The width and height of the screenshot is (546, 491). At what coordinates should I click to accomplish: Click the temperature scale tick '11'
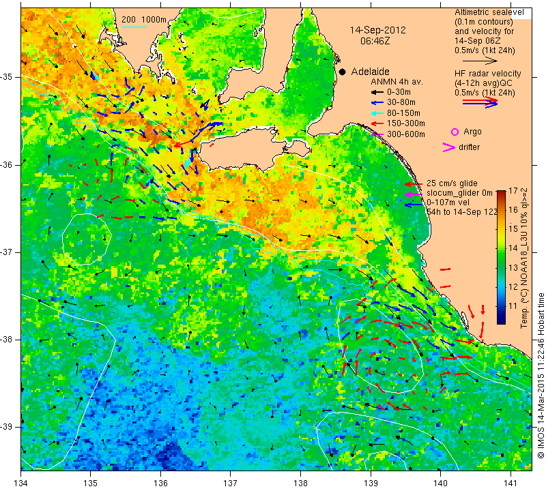click(x=513, y=306)
